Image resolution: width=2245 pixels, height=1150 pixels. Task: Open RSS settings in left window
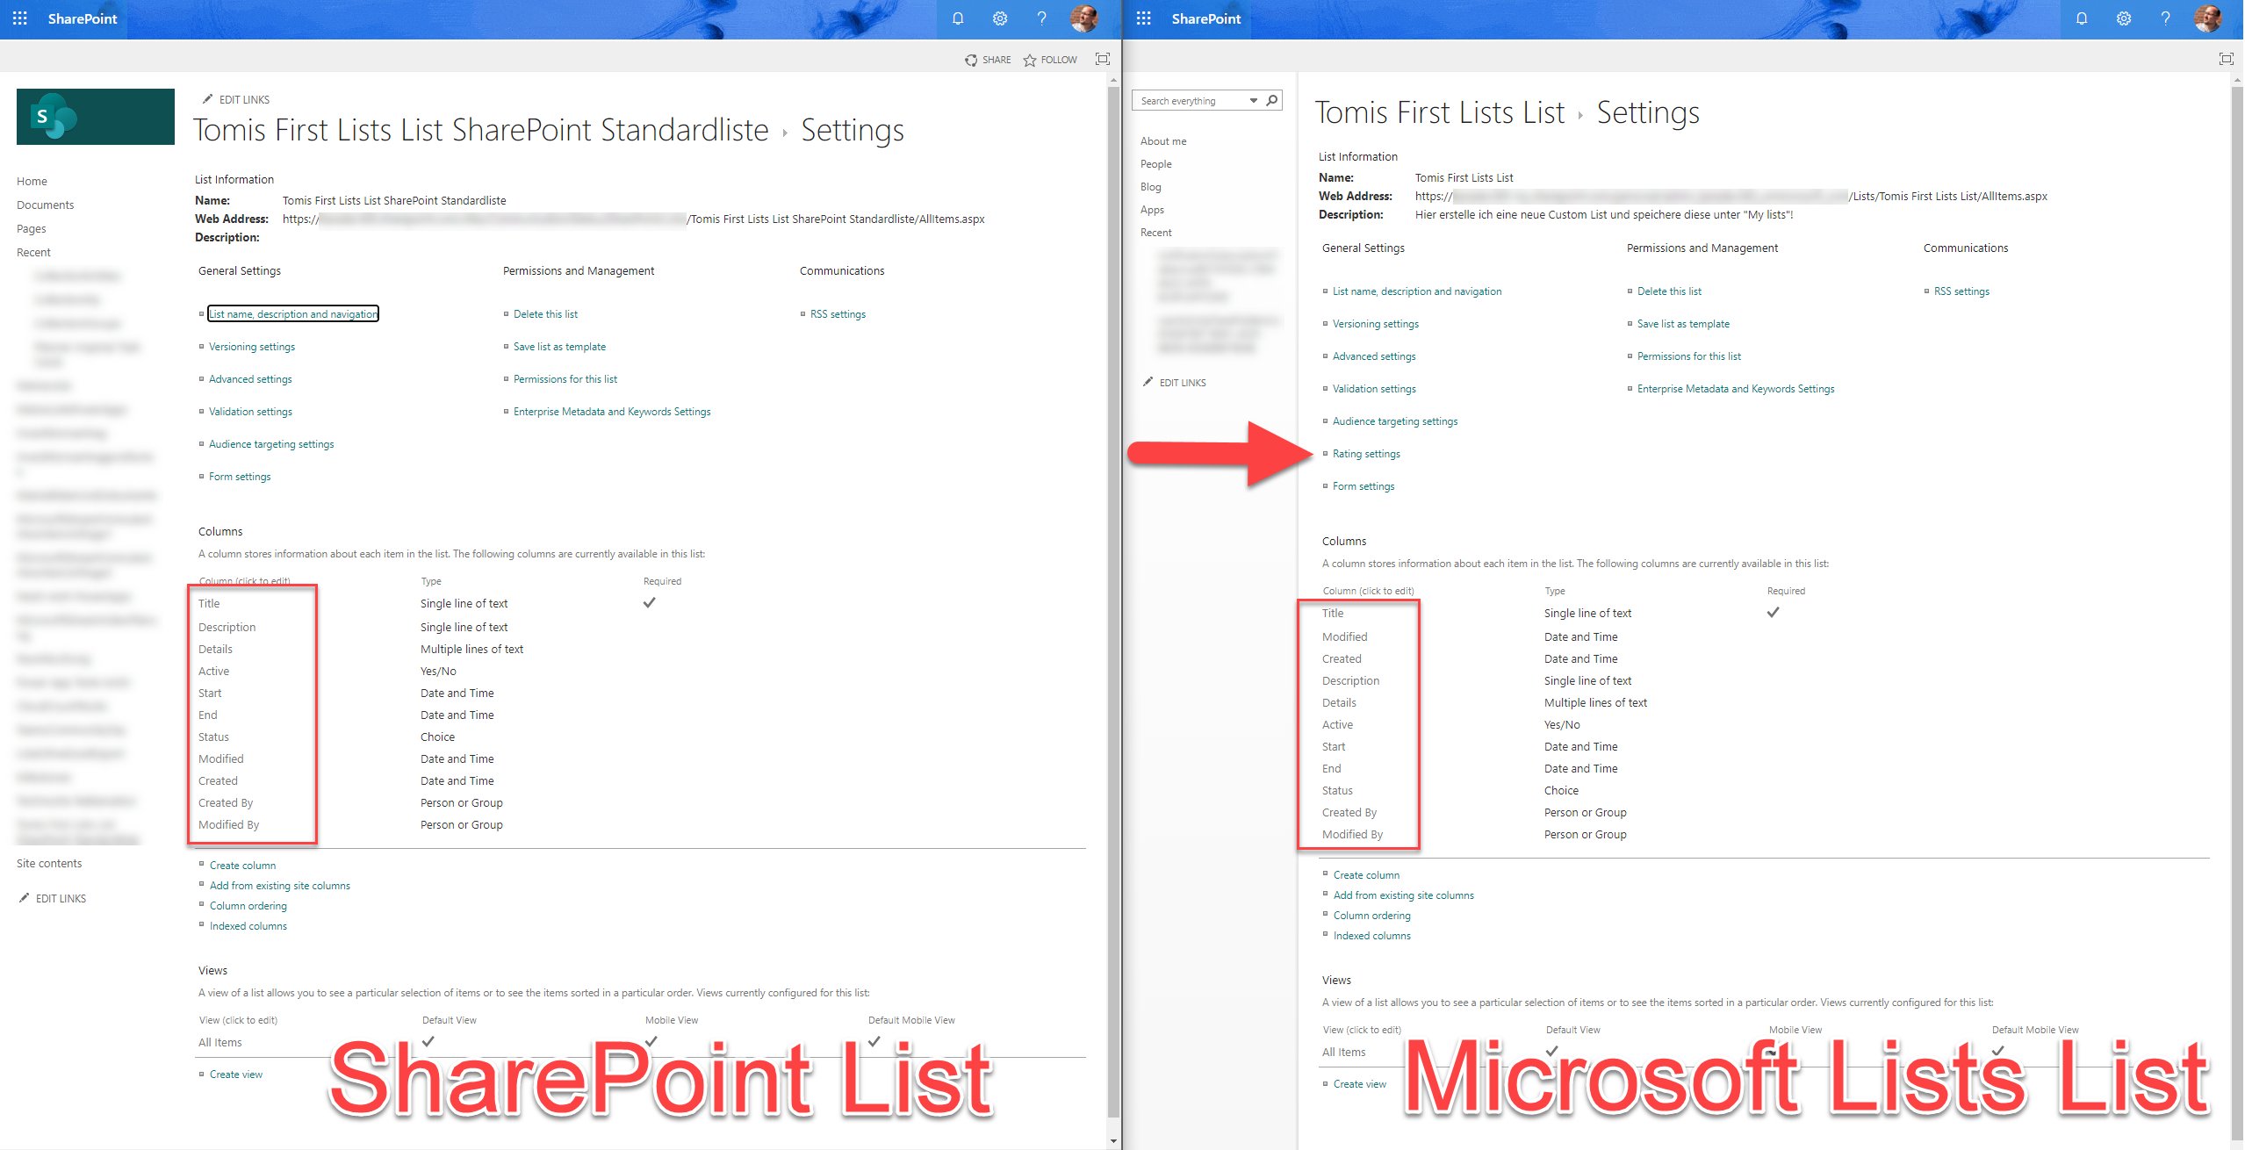pos(838,313)
